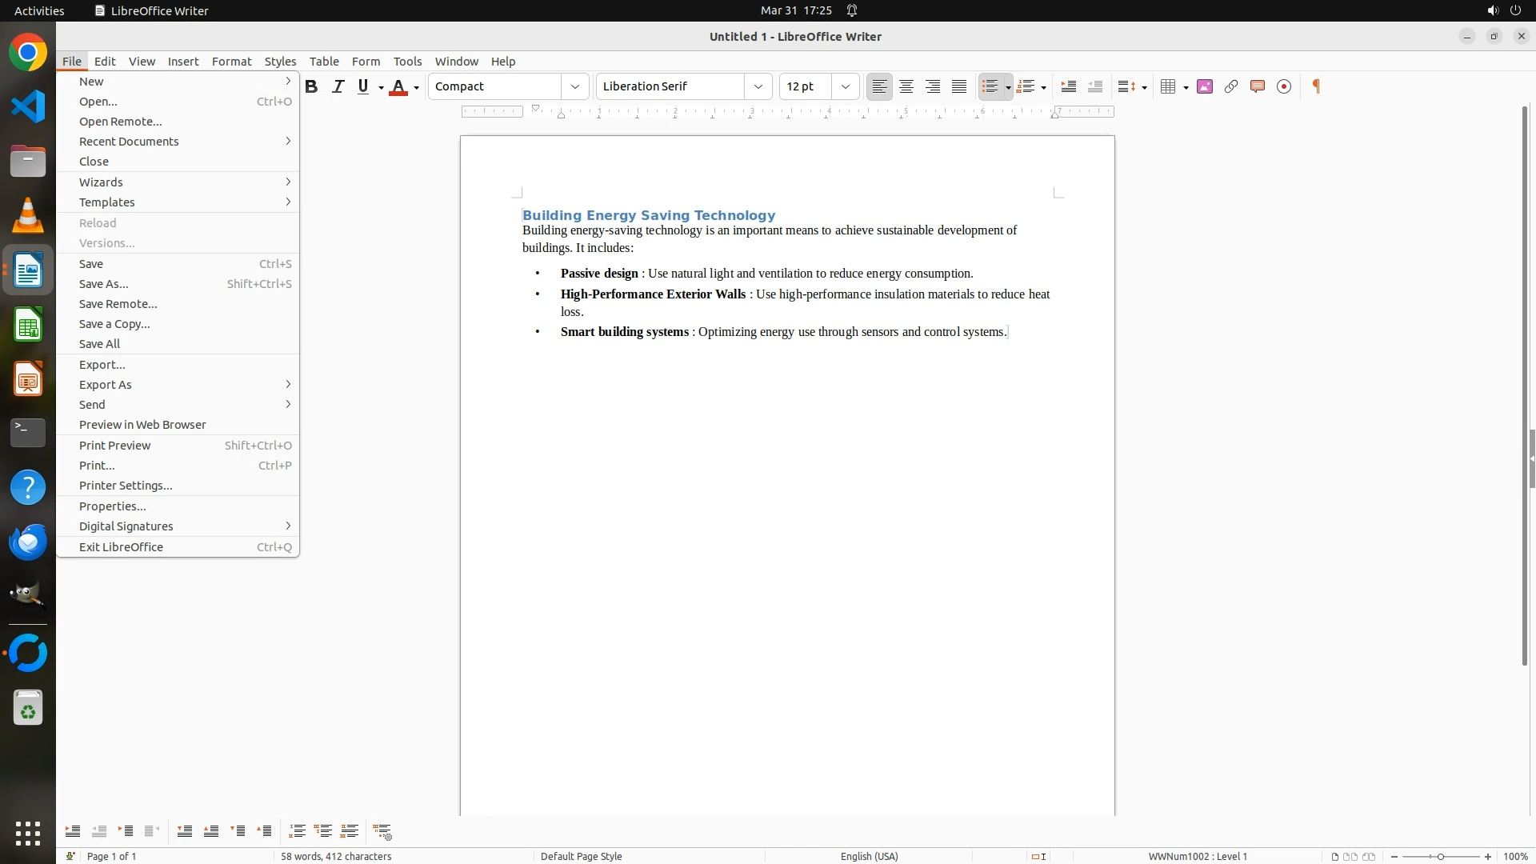Toggle Italic formatting
The image size is (1536, 864).
[x=338, y=86]
